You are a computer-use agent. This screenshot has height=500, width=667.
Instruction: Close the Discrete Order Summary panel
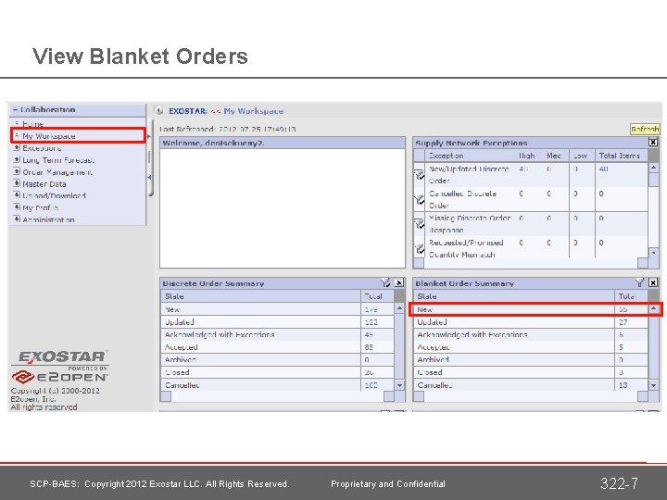click(399, 282)
